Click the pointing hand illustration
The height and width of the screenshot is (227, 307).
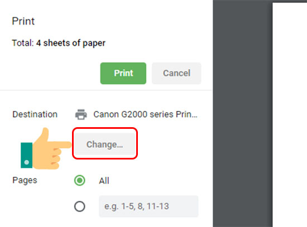click(x=46, y=149)
